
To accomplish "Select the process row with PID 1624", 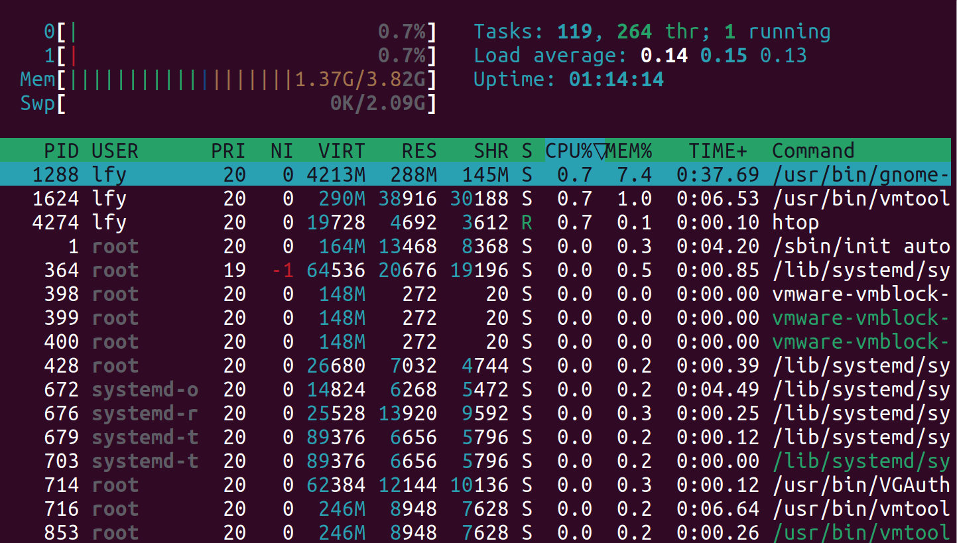I will 476,198.
